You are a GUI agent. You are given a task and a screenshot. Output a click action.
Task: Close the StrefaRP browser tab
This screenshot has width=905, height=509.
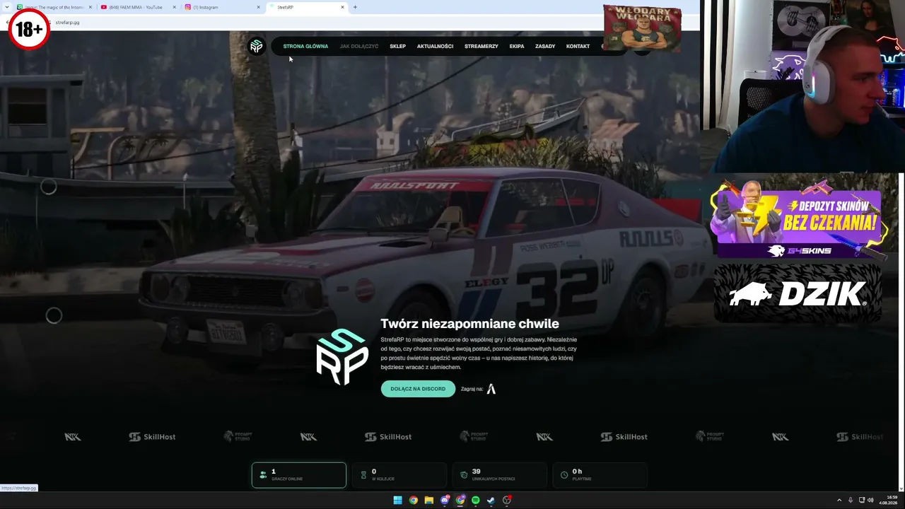point(343,7)
